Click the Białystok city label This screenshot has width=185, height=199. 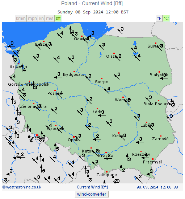[x=159, y=75]
